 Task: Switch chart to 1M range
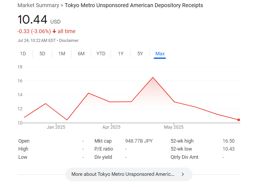click(x=62, y=54)
